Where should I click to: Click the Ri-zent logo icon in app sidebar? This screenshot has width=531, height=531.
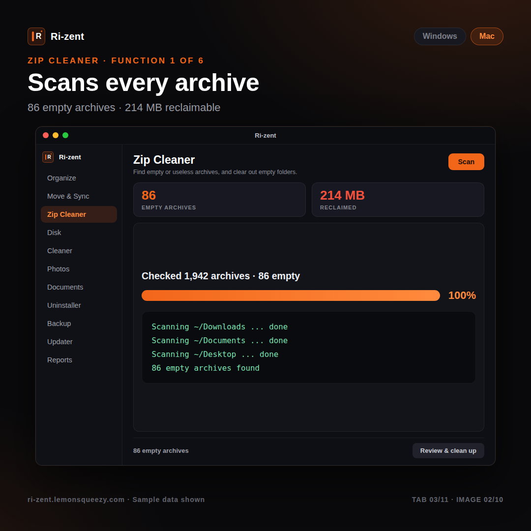pos(48,157)
